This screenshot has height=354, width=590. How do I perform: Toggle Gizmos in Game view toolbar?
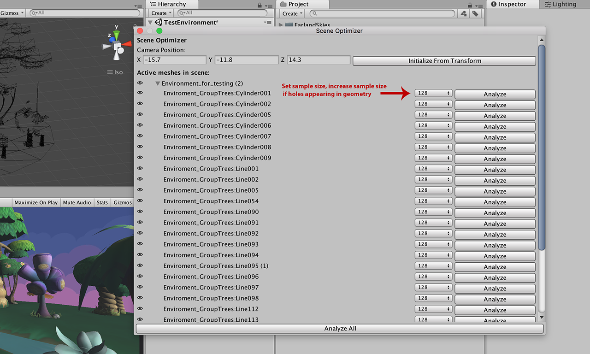click(123, 202)
